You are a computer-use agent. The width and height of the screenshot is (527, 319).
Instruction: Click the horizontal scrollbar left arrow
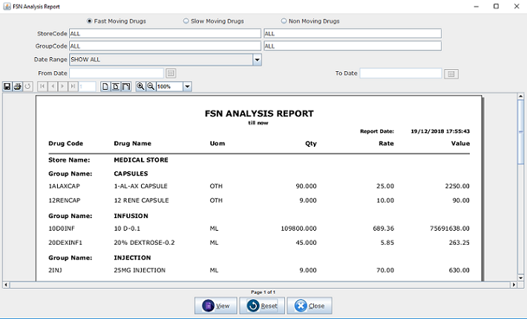(6, 285)
